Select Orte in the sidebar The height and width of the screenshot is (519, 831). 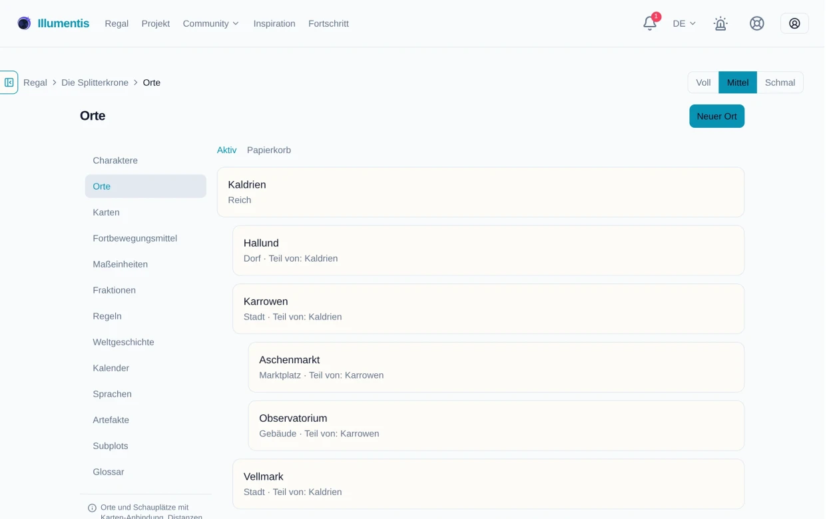click(146, 186)
